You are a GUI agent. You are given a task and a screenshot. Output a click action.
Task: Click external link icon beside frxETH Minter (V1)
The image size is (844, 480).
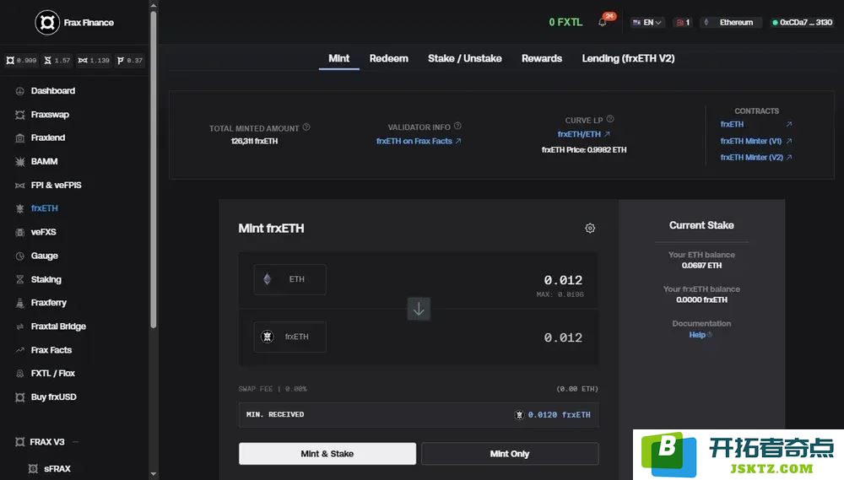point(788,141)
